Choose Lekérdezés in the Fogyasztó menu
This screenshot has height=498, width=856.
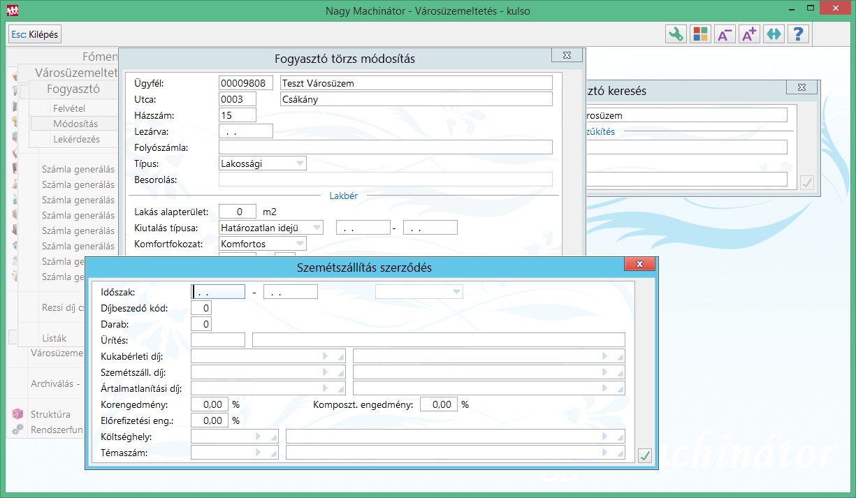click(76, 139)
